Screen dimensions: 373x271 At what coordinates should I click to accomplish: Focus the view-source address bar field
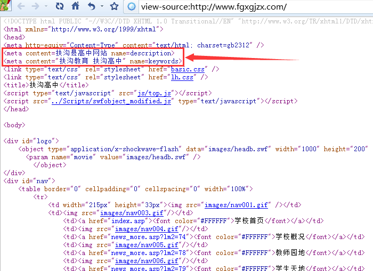pos(256,7)
